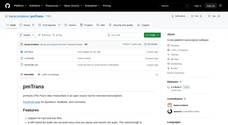Expand the Solutions menu
228x125 pixels.
pyautogui.click(x=36, y=6)
